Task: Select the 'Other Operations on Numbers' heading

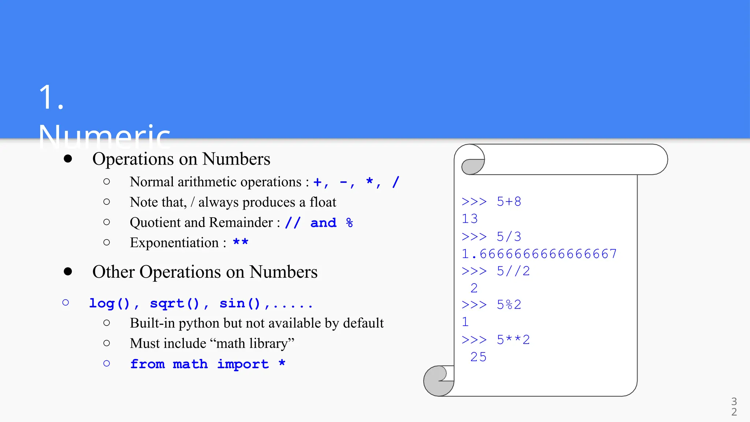Action: (x=205, y=272)
